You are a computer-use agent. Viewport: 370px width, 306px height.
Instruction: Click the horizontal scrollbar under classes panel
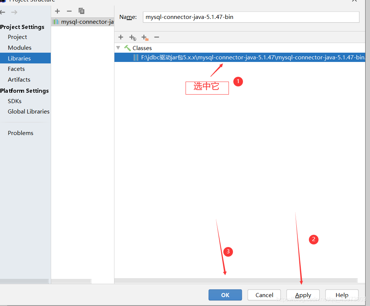pos(236,280)
